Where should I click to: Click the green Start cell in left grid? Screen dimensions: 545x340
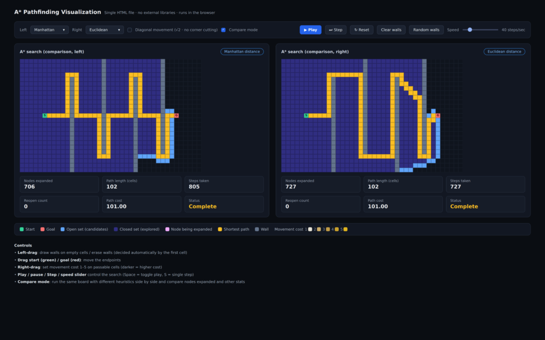(45, 115)
